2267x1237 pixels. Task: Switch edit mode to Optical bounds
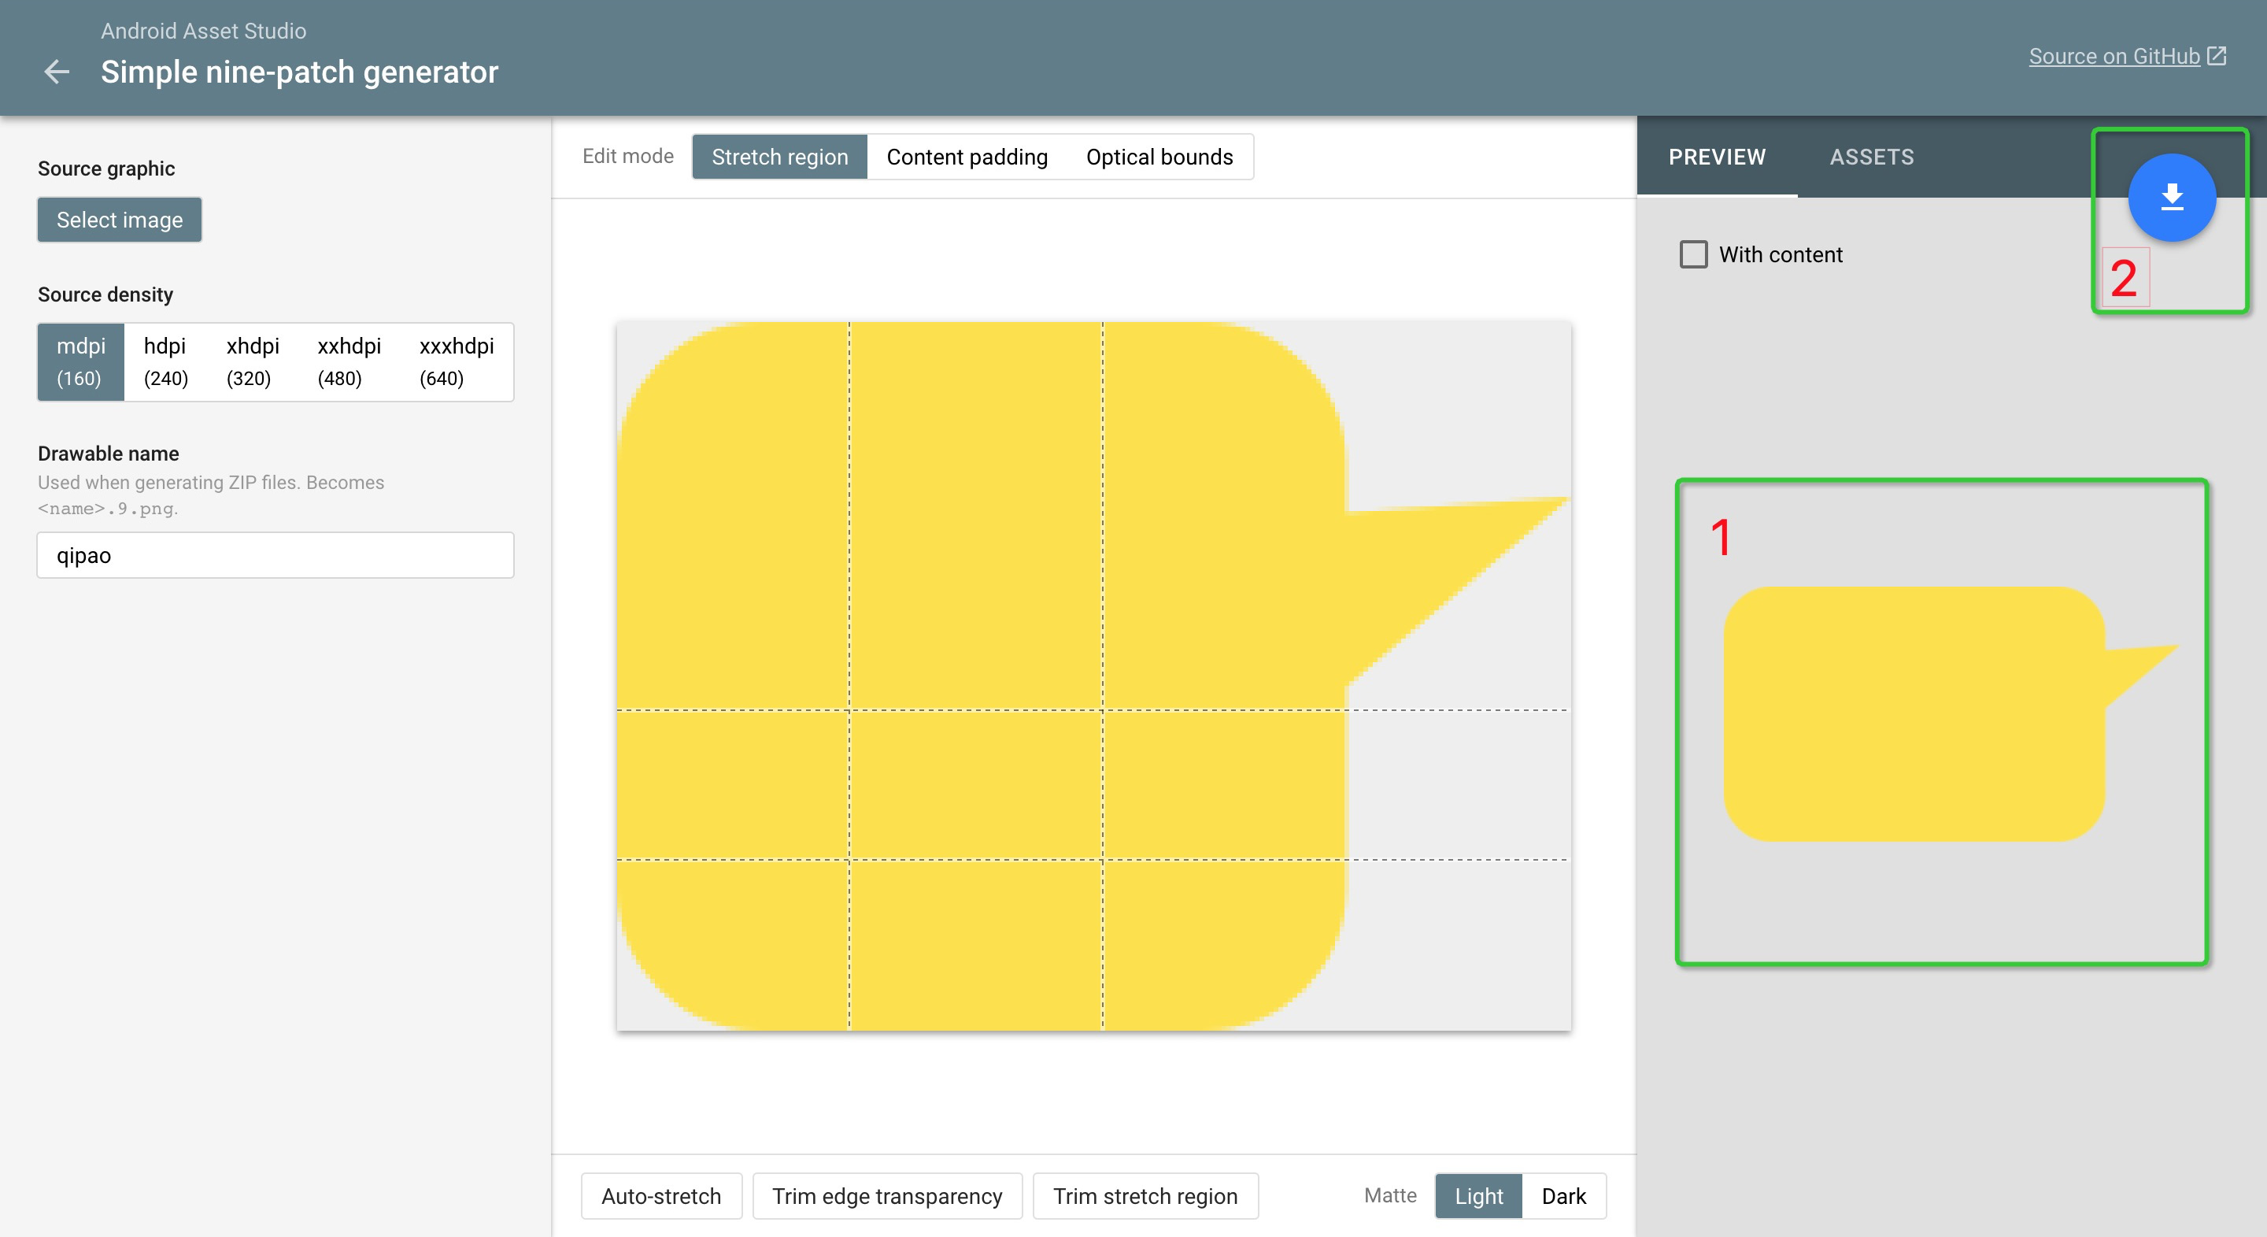tap(1159, 157)
